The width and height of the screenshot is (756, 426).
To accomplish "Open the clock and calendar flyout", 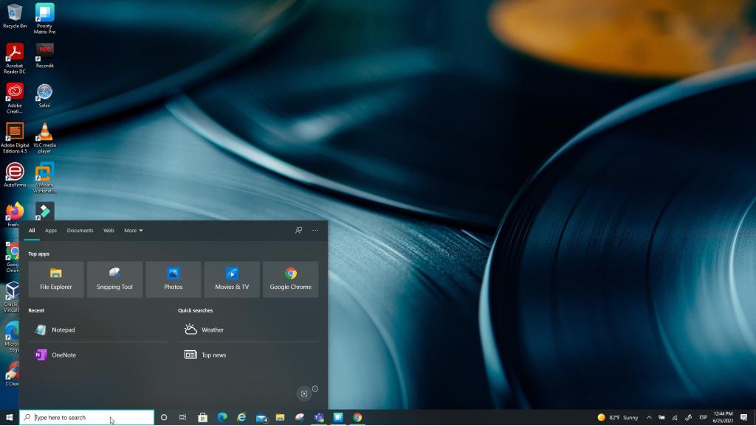I will (x=723, y=417).
